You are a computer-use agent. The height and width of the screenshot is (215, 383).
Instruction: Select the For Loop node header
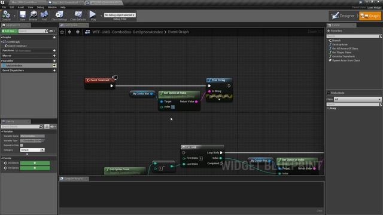[x=202, y=147]
